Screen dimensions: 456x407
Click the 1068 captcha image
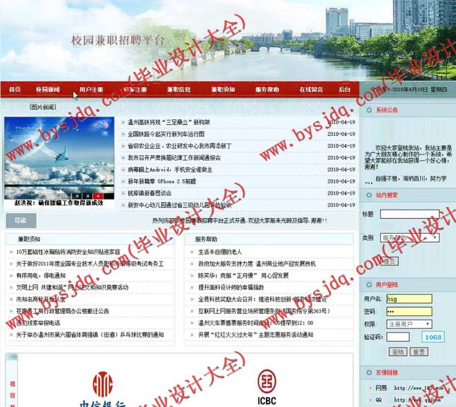click(433, 337)
